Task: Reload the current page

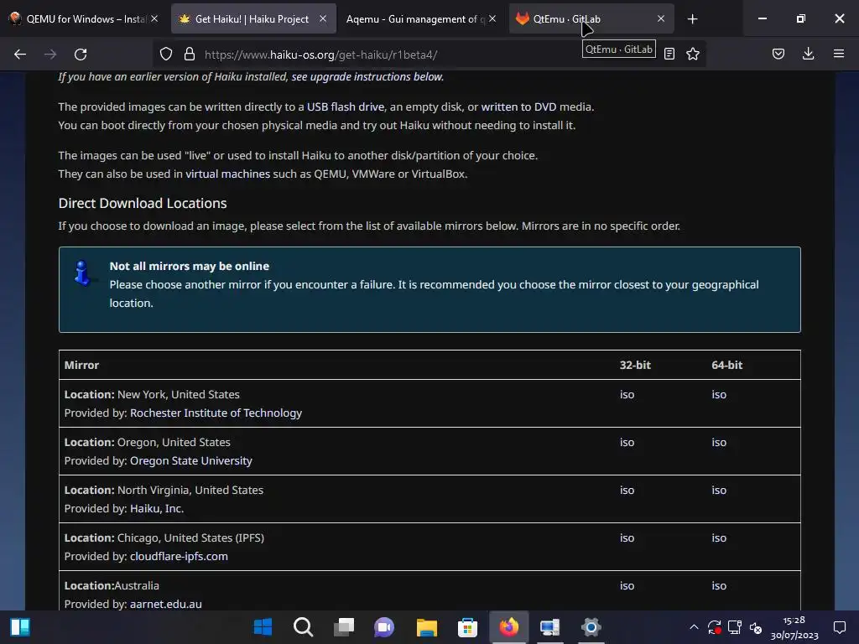Action: tap(81, 55)
